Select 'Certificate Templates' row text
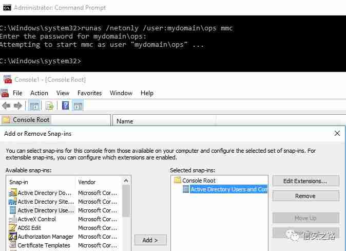Screen dimensions: 346x251 (x=44, y=245)
